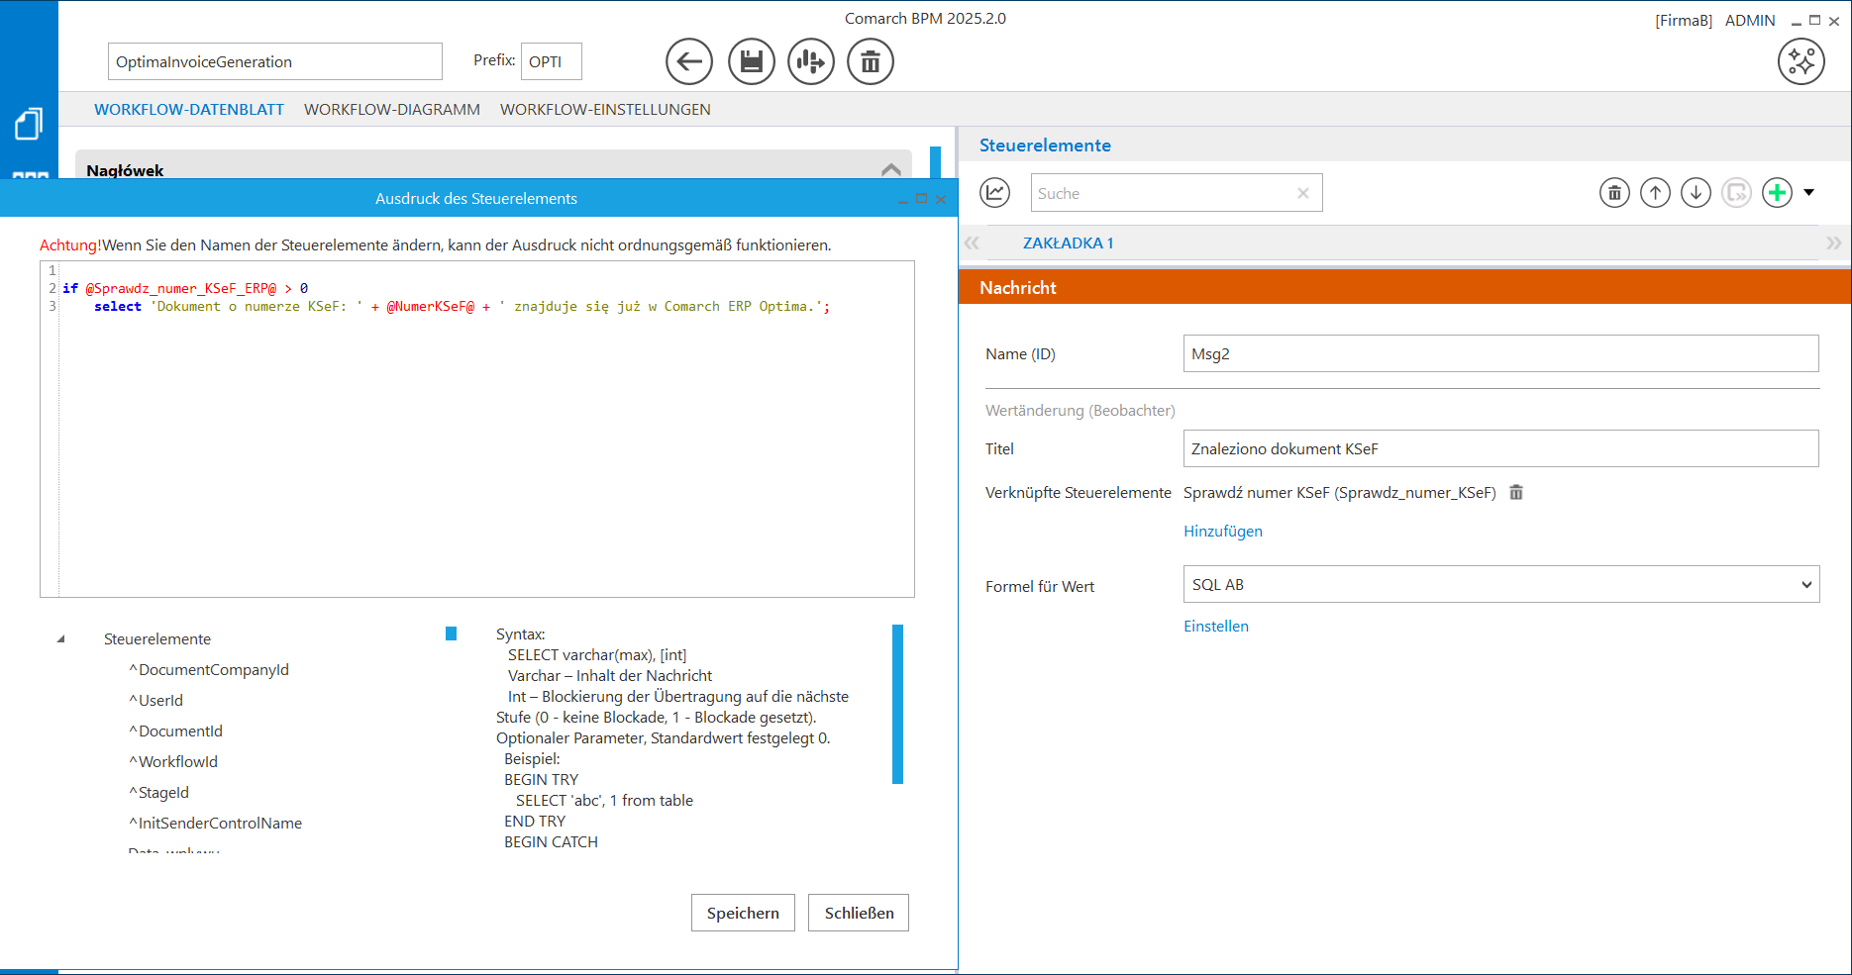The image size is (1852, 975).
Task: Select ^DocumentCompanyId in the tree
Action: click(209, 669)
